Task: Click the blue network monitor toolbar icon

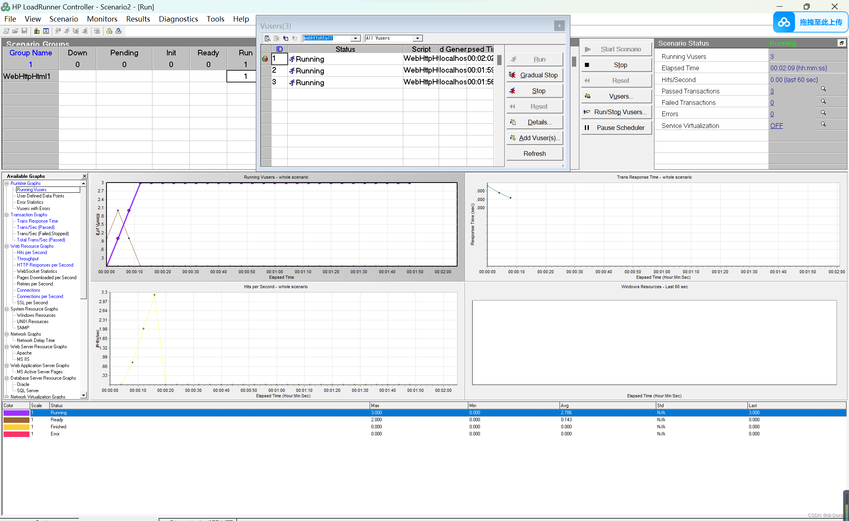Action: click(46, 31)
